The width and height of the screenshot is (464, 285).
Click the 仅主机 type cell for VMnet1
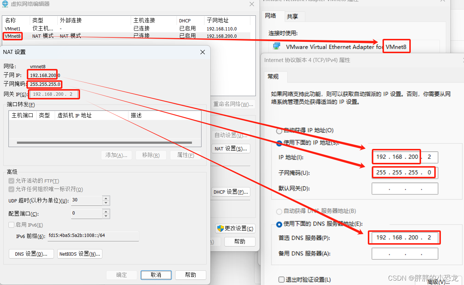click(x=43, y=29)
